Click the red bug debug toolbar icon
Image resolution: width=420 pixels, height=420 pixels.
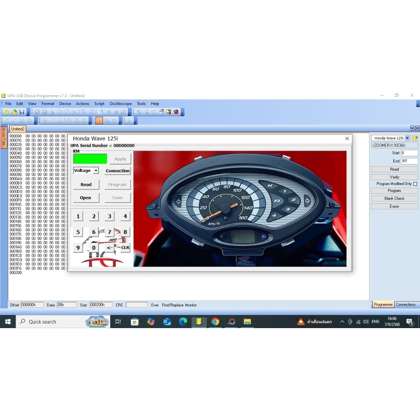[176, 112]
